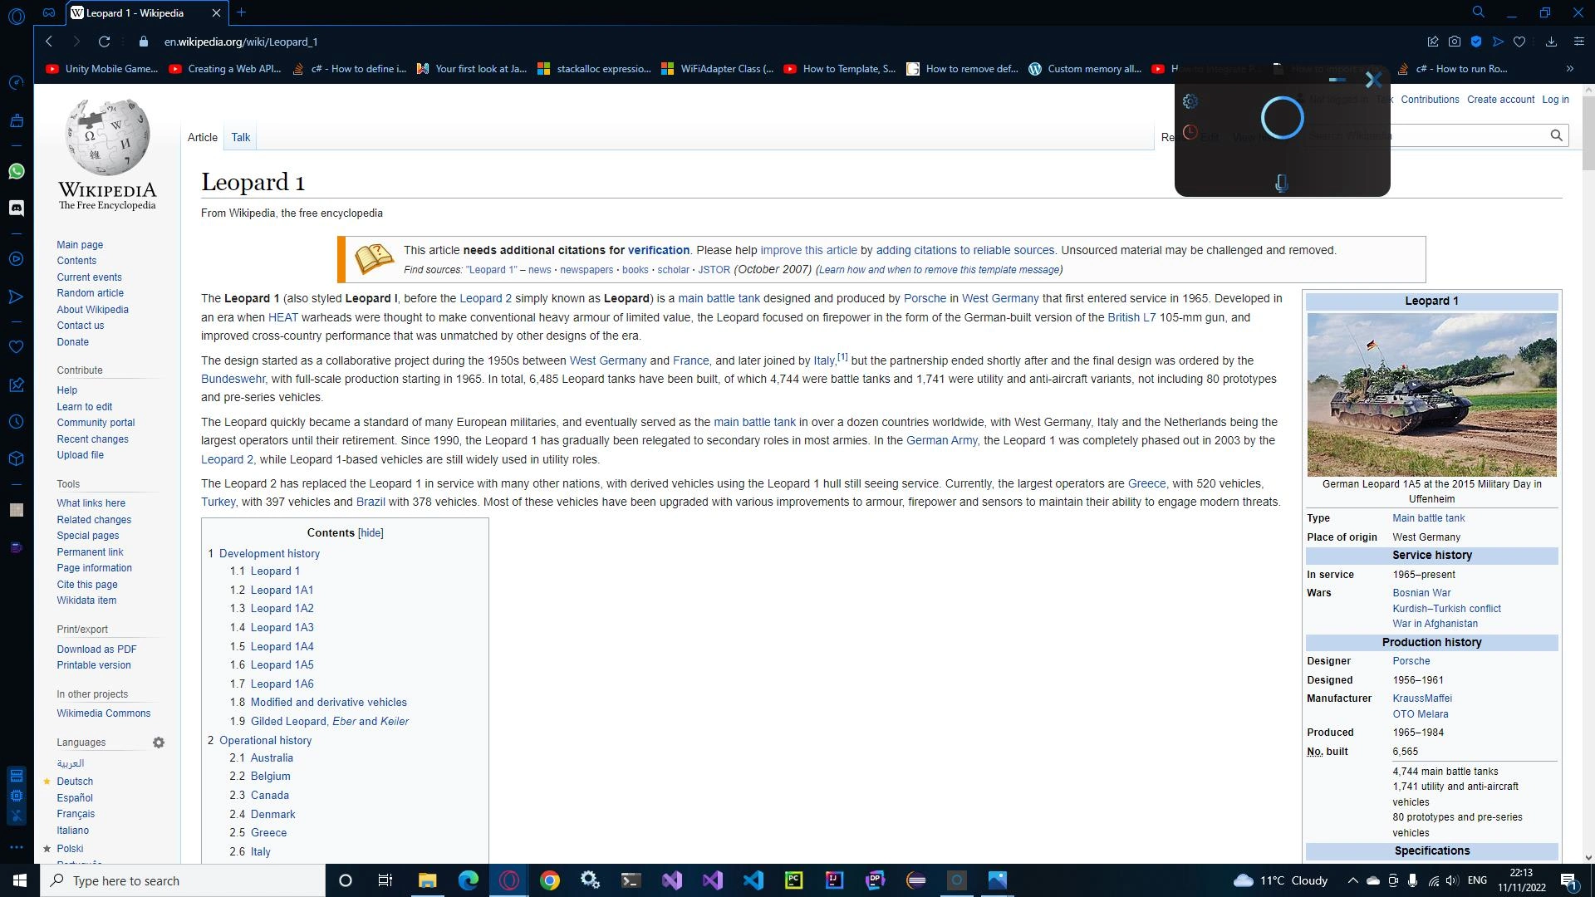1595x897 pixels.
Task: Open history clock icon in the sidebar
Action: pyautogui.click(x=17, y=422)
